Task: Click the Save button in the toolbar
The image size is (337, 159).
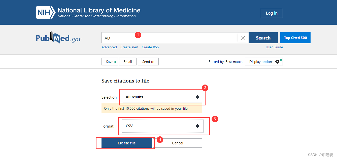Action: pos(110,62)
